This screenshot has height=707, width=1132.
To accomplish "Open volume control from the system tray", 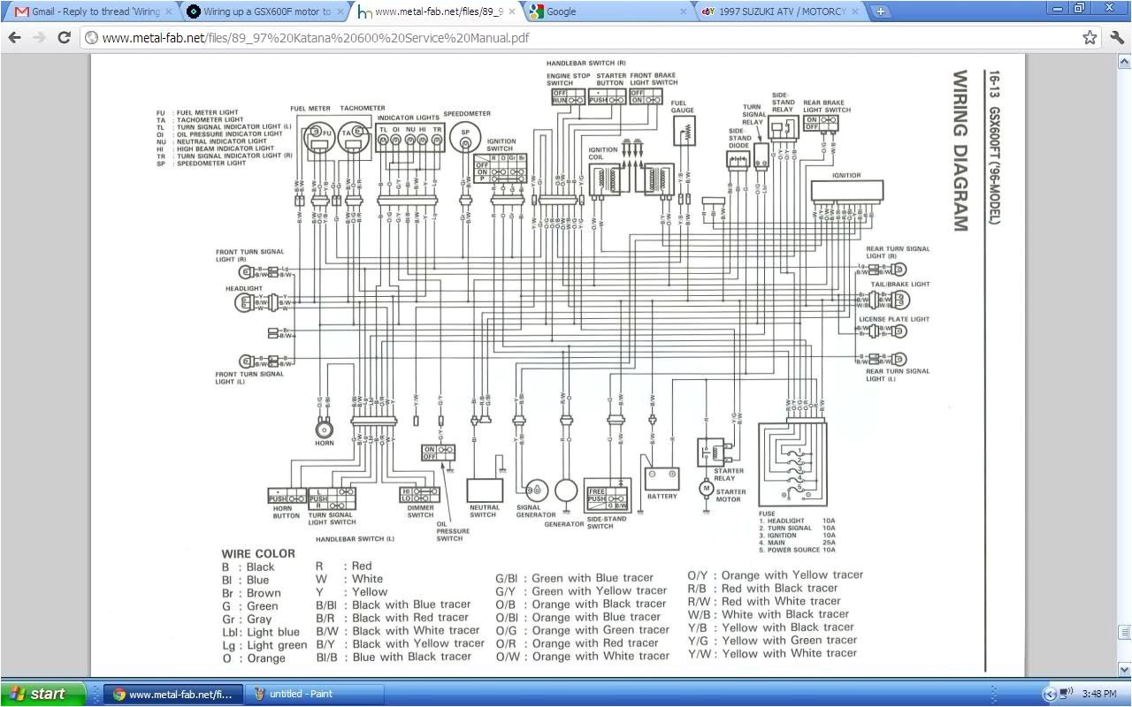I will coord(1065,693).
